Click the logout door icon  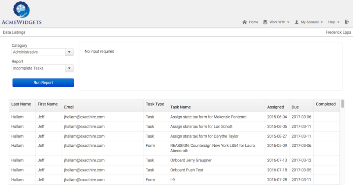(x=347, y=22)
